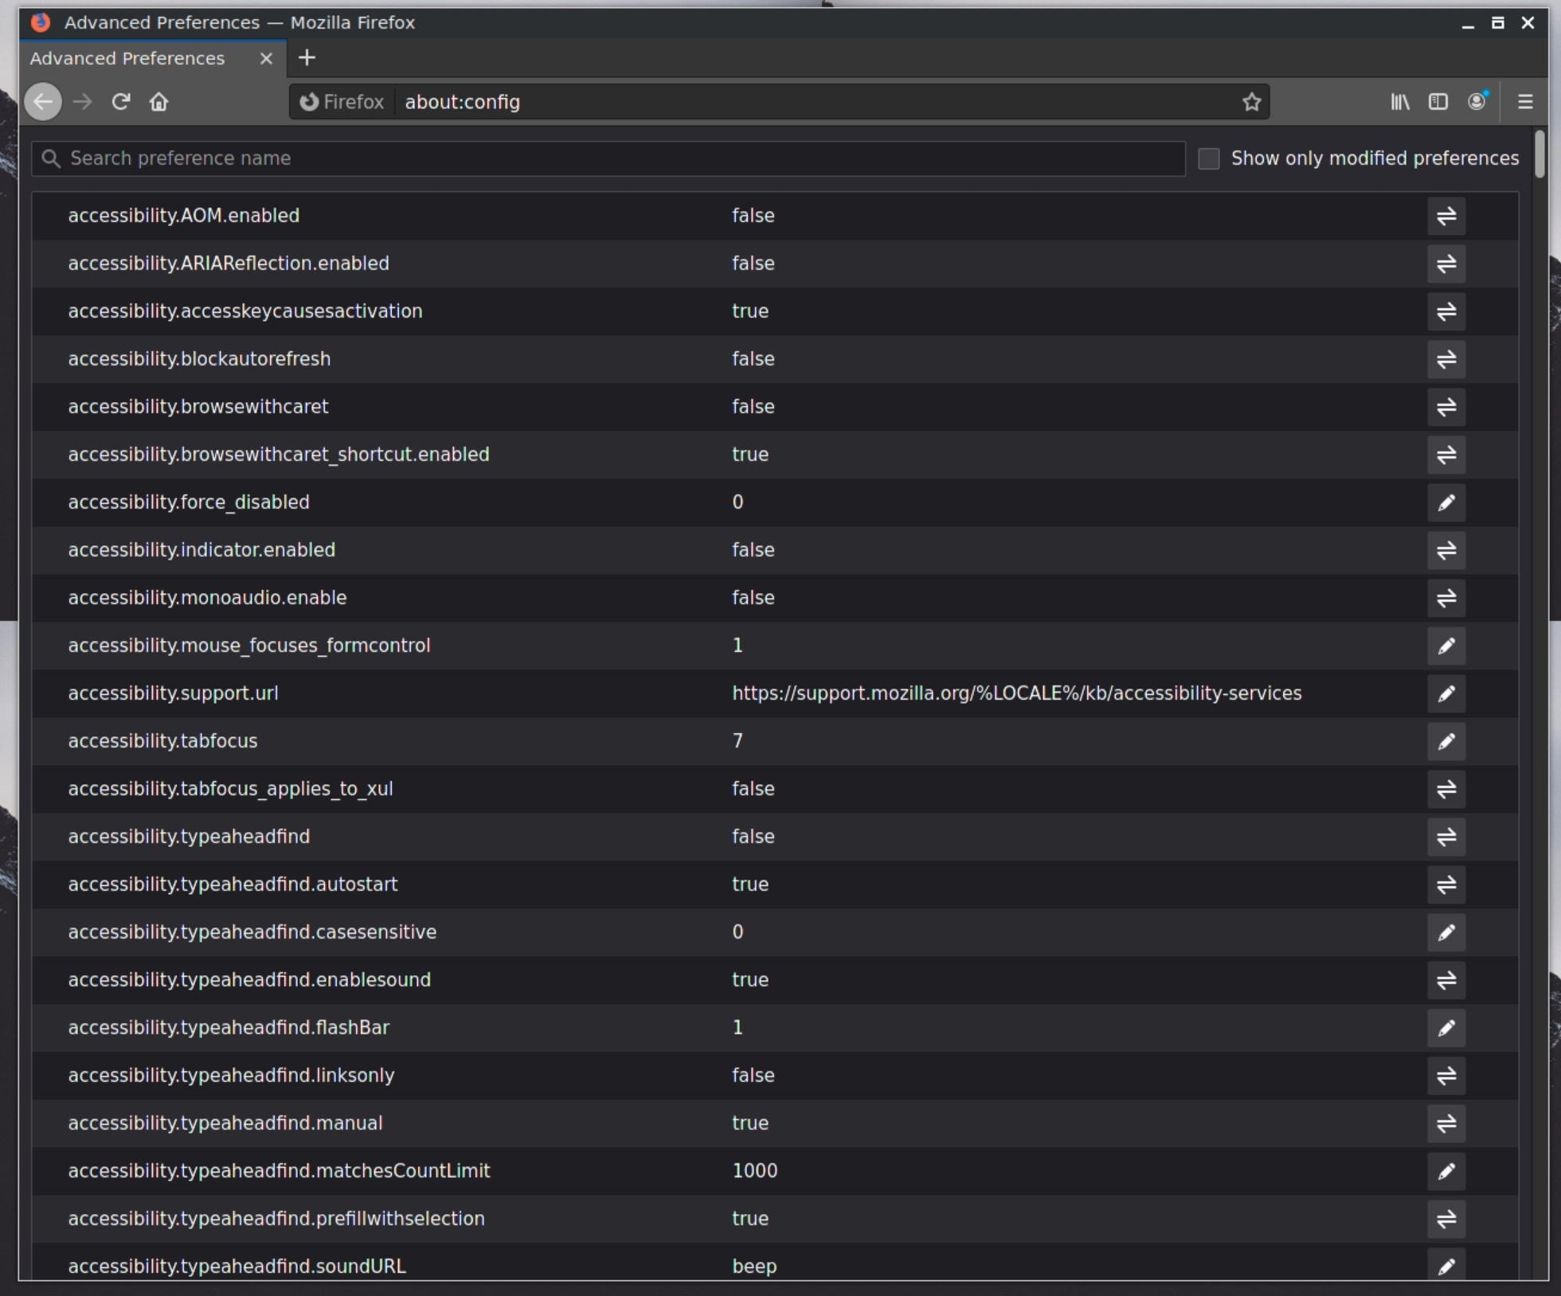Toggle accessibility.AOM.enabled to true
1561x1296 pixels.
[x=1448, y=215]
